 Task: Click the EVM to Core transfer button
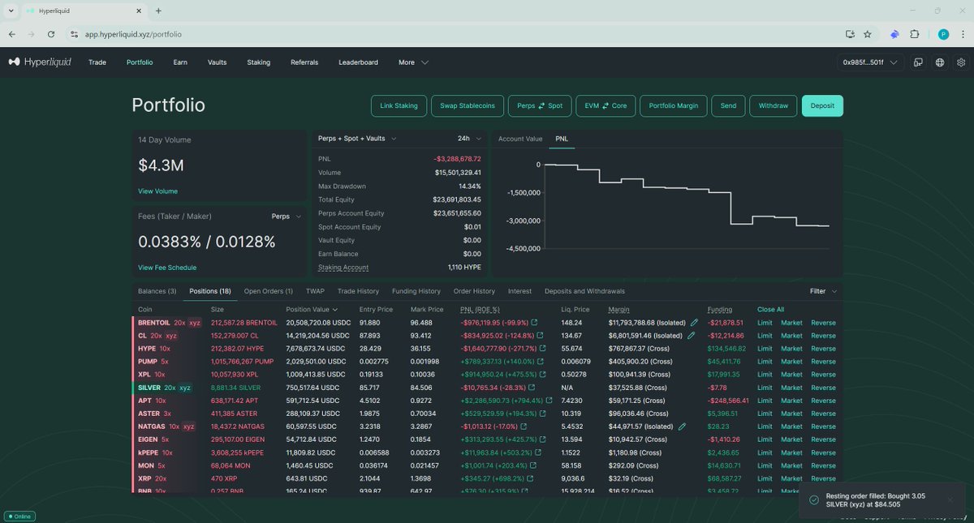[606, 105]
